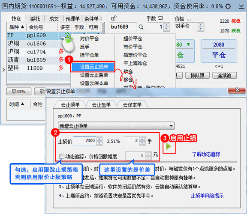Viewport: 247px width, 214px height.
Task: Select the 云止损单 dialog tab
Action: (70, 105)
